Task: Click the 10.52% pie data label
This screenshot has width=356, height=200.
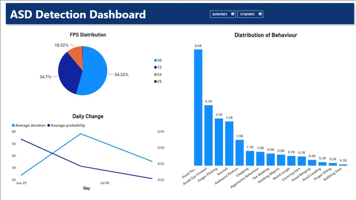Action: [62, 45]
